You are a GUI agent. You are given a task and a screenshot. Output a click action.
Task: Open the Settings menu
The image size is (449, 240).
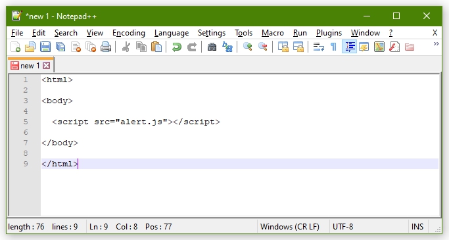coord(212,33)
